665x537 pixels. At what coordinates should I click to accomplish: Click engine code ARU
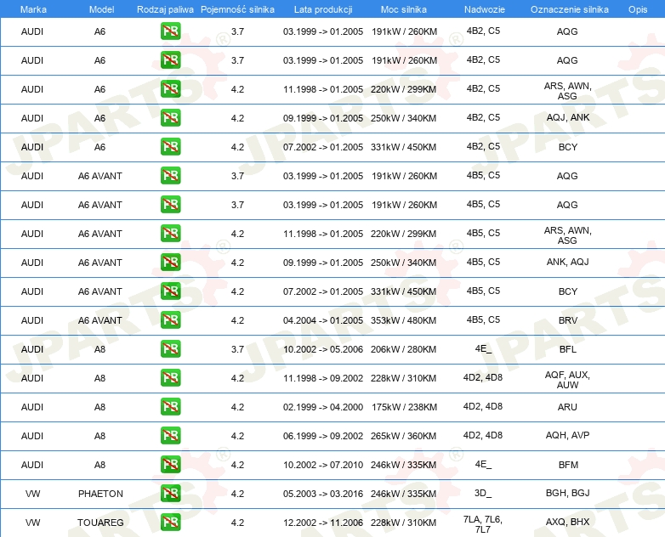pyautogui.click(x=567, y=407)
